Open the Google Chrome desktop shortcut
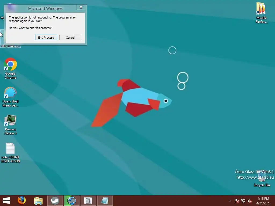The width and height of the screenshot is (275, 206). pyautogui.click(x=10, y=68)
